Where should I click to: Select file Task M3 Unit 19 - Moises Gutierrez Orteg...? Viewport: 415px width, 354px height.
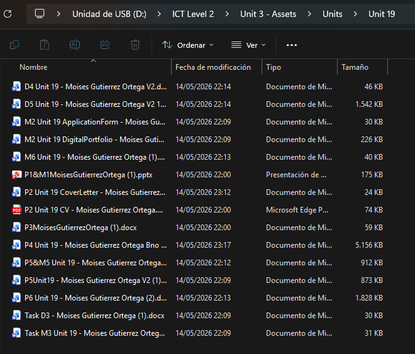pos(94,333)
